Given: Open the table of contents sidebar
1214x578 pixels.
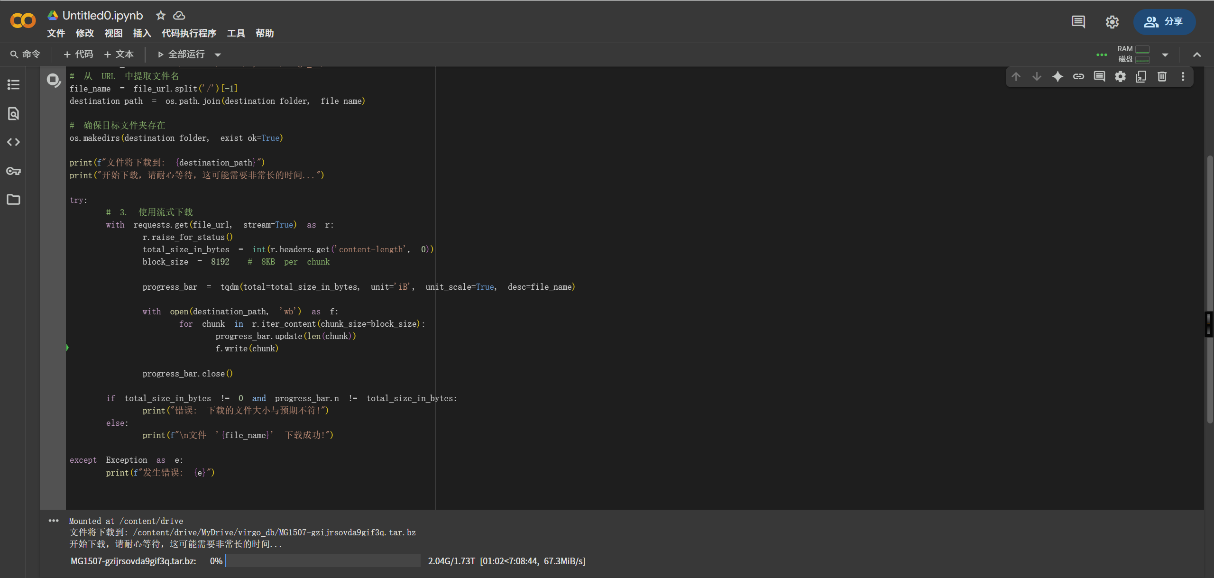Looking at the screenshot, I should tap(13, 85).
